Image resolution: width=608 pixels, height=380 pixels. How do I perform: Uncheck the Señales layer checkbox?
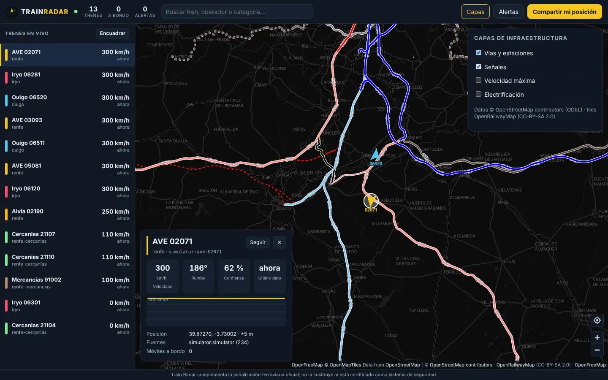[x=478, y=67]
